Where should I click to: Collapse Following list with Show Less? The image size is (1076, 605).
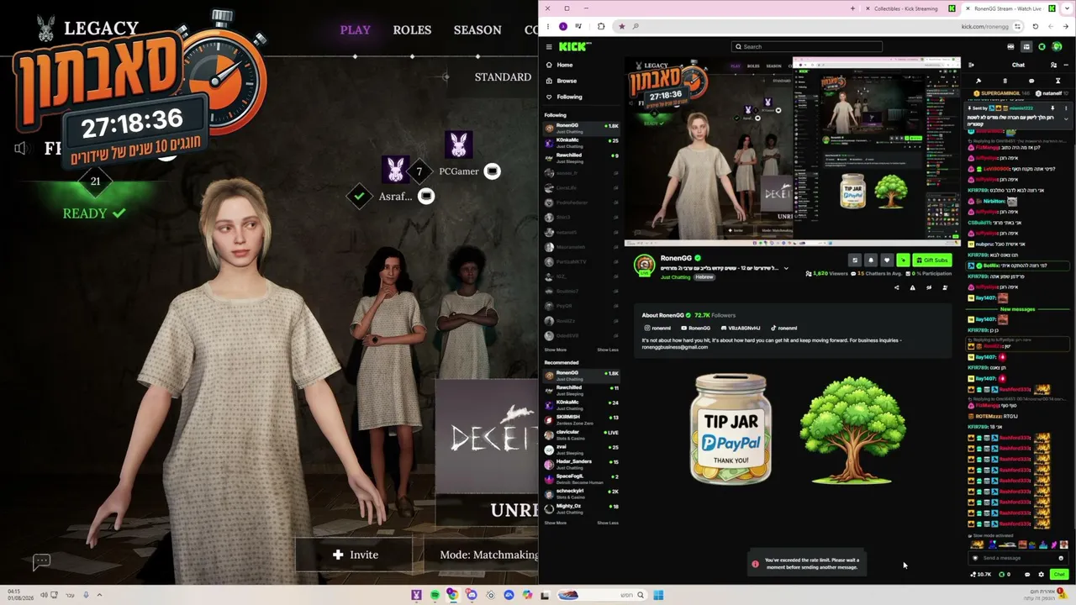point(608,350)
